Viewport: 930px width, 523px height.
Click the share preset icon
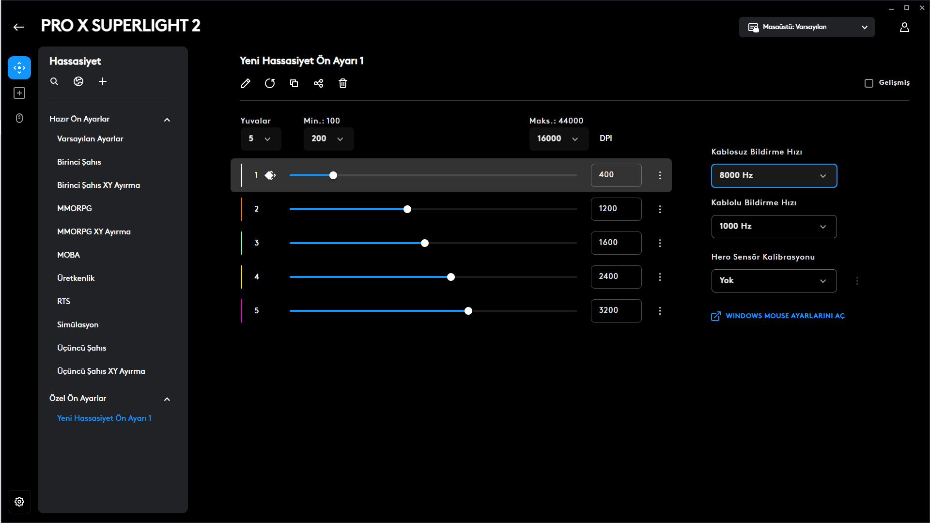click(x=318, y=83)
